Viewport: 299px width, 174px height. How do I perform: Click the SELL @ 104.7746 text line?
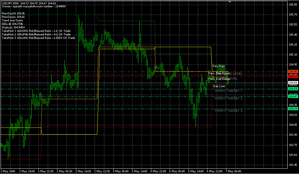pyautogui.click(x=12, y=24)
